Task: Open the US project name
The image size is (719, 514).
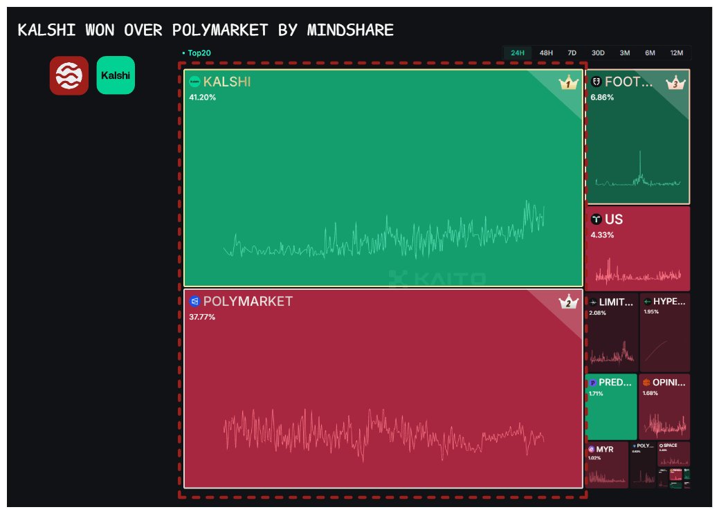Action: (x=614, y=219)
